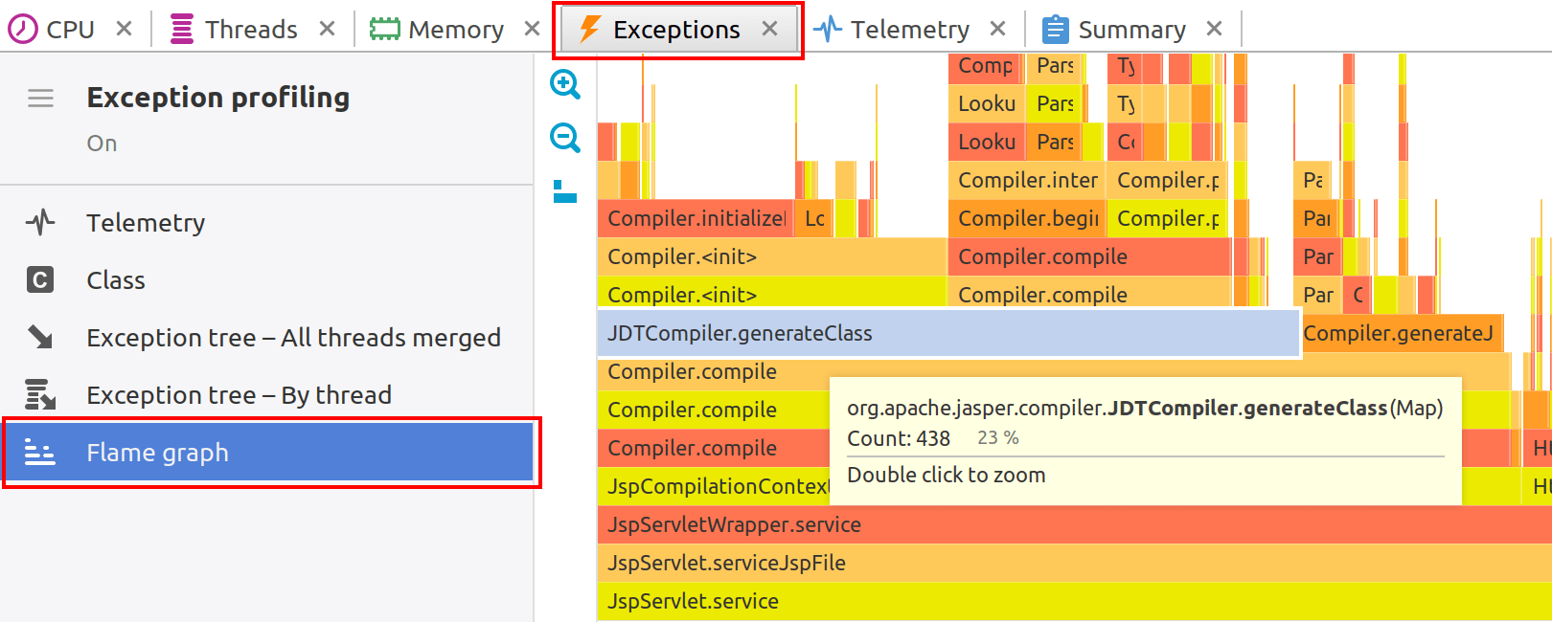Select Class in the sidebar
1552x622 pixels.
(266, 280)
